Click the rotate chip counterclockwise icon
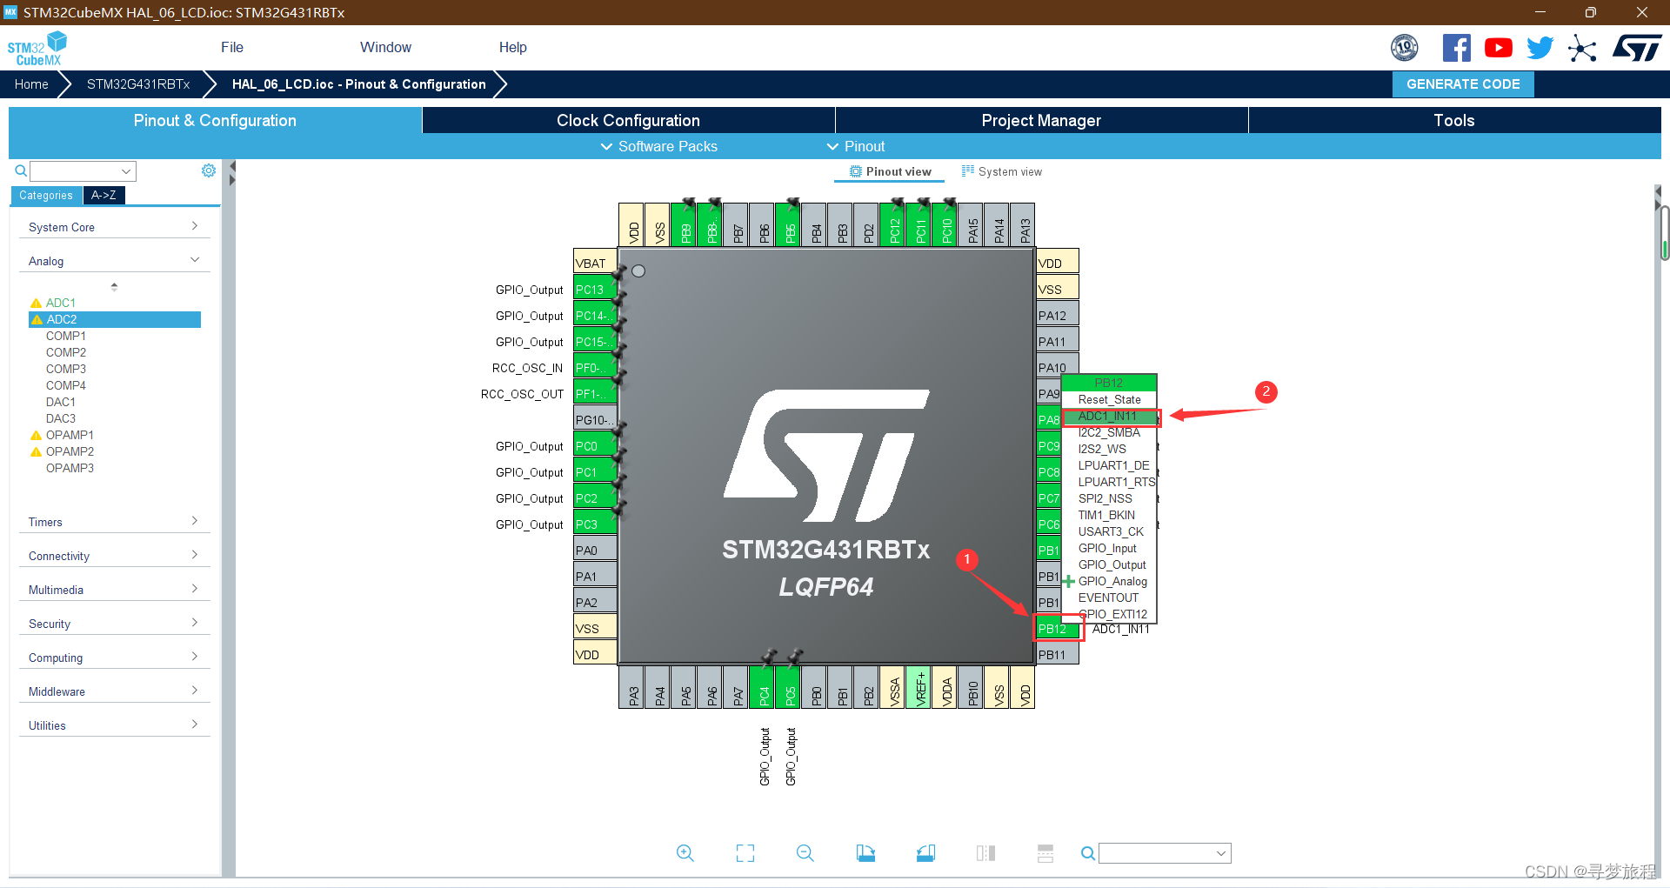This screenshot has height=888, width=1670. pos(925,853)
